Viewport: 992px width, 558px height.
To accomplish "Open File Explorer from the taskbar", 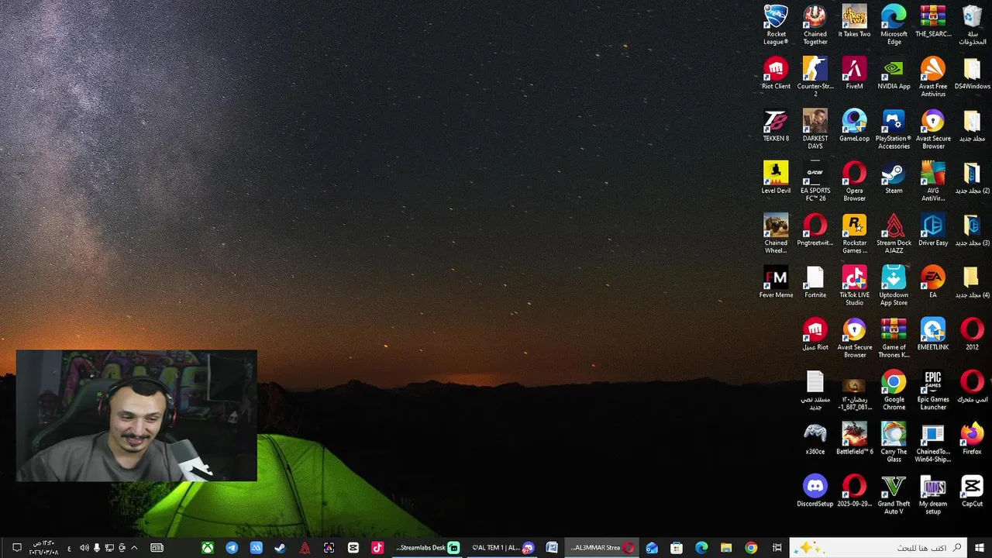I will (x=726, y=548).
